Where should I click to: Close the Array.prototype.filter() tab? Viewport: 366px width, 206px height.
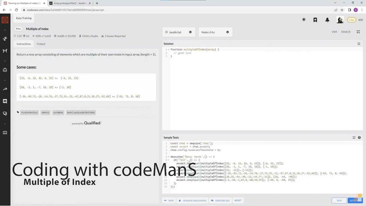(x=90, y=3)
